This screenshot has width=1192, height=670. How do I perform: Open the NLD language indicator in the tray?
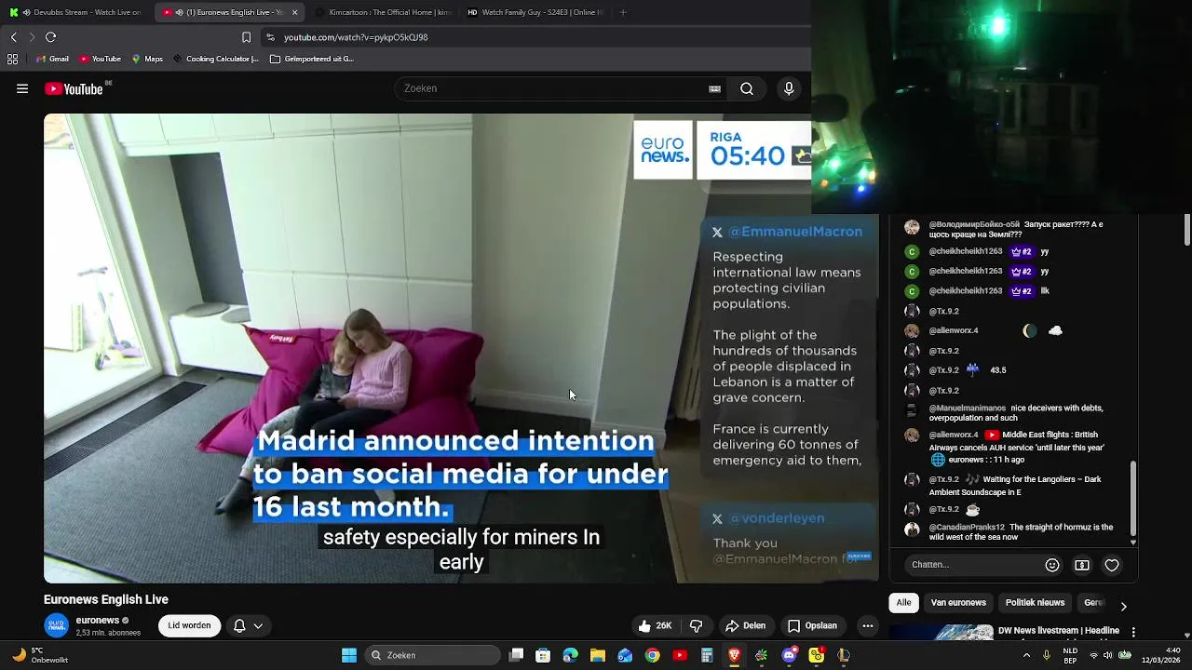point(1070,655)
